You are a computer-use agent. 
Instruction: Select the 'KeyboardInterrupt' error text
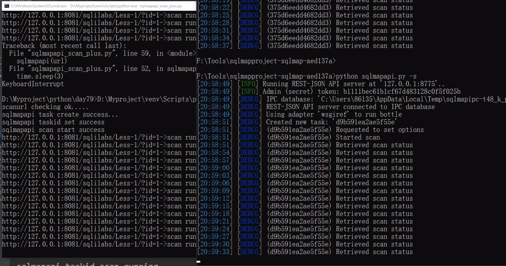click(33, 84)
